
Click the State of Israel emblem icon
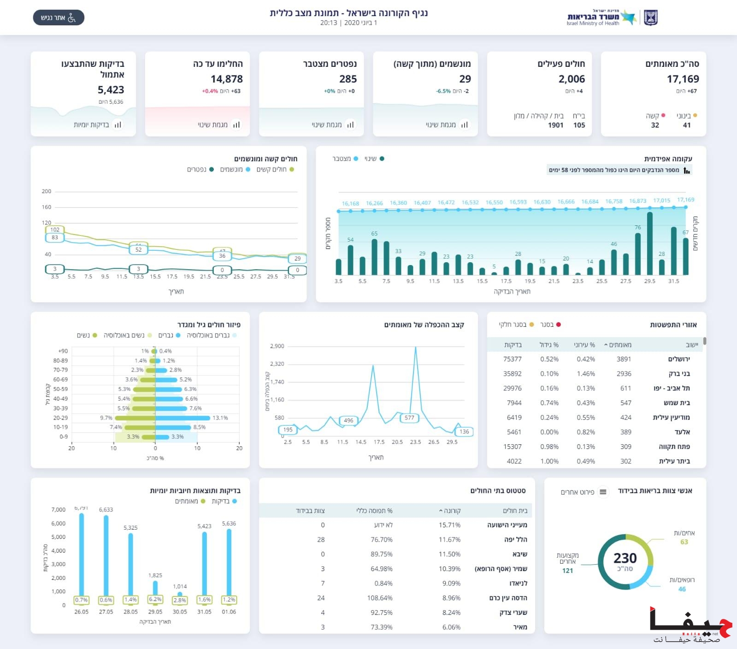650,18
